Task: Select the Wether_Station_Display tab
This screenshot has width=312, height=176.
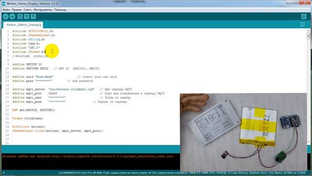Action: tap(23, 25)
